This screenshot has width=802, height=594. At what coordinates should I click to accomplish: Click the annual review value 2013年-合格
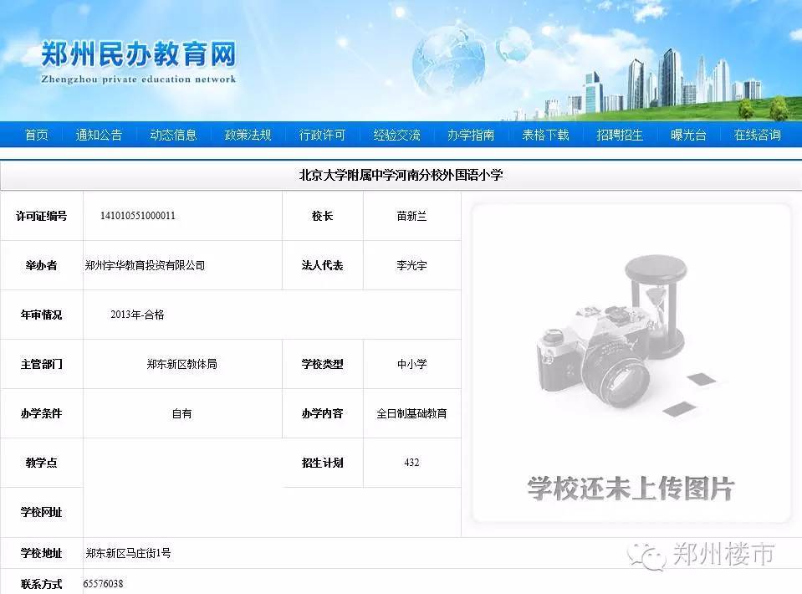[137, 314]
